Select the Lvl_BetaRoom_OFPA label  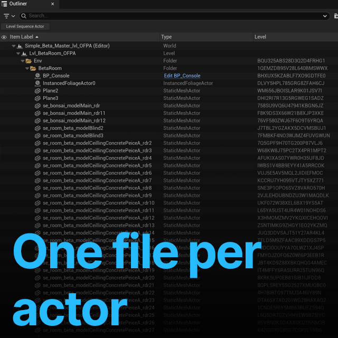52,53
